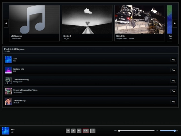Click fantasy trip album art
The image size is (181, 136).
[8, 70]
